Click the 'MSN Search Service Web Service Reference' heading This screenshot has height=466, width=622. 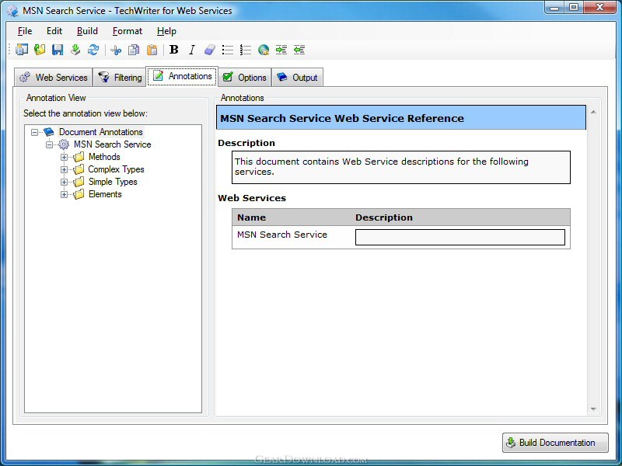pyautogui.click(x=342, y=118)
